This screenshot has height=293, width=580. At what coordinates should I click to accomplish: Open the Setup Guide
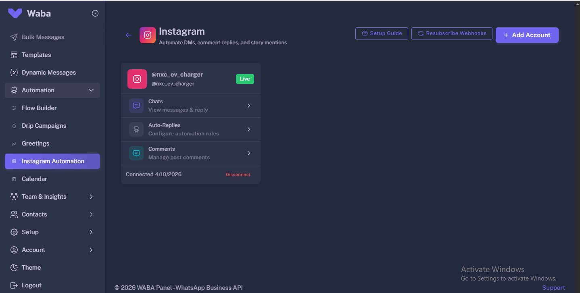(x=381, y=33)
